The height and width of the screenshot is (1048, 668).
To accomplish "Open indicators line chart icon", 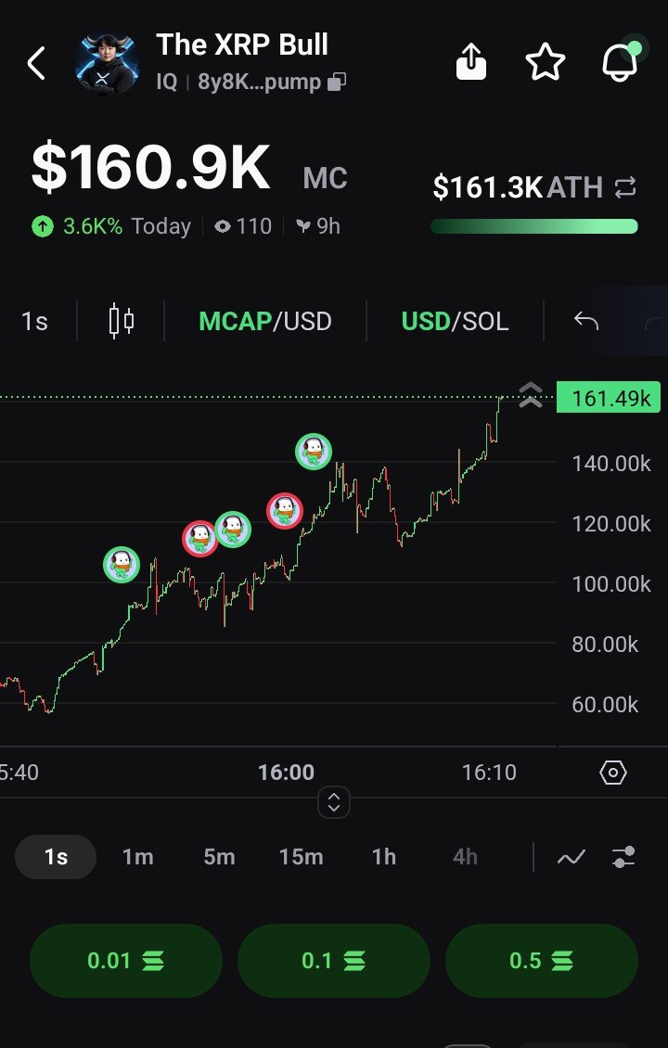I will (x=572, y=857).
